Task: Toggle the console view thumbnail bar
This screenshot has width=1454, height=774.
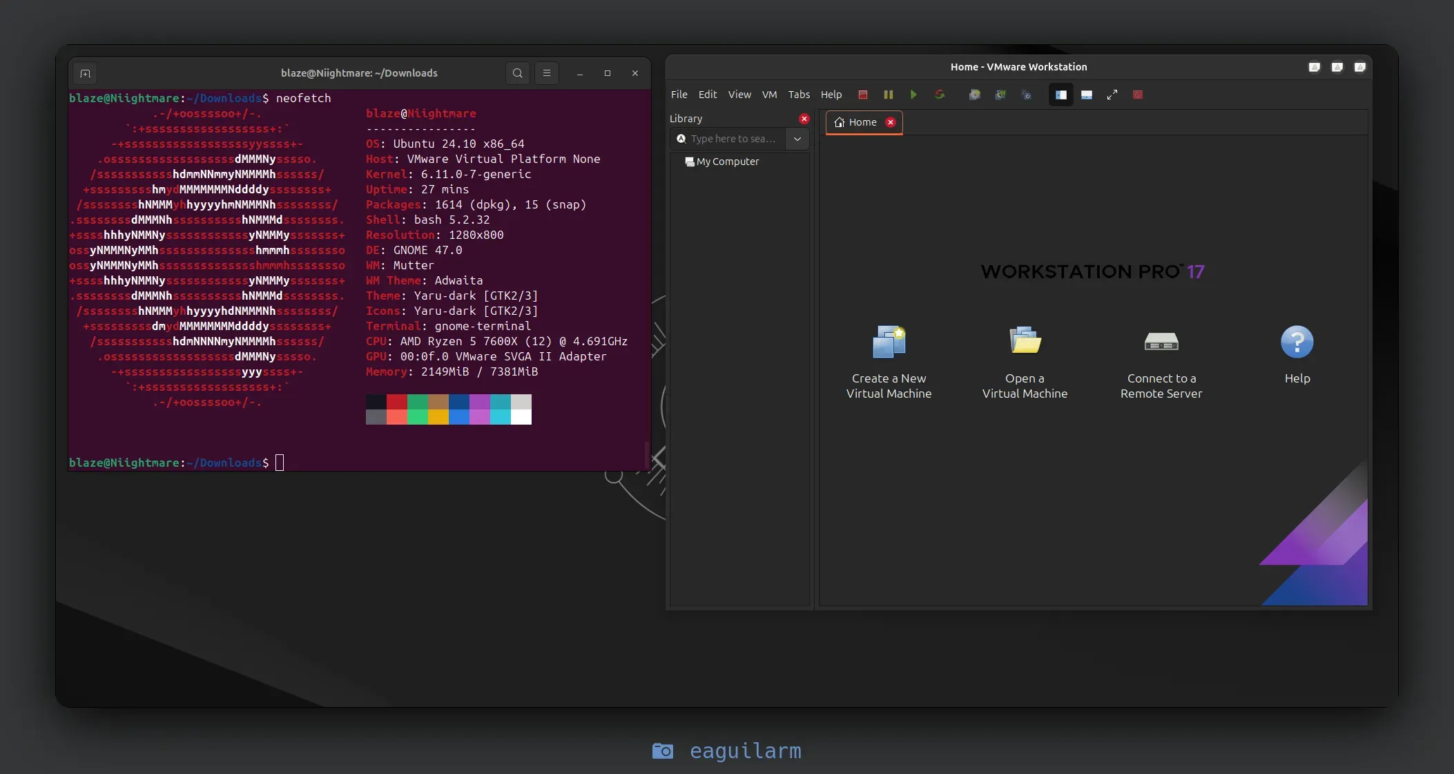Action: tap(1086, 95)
